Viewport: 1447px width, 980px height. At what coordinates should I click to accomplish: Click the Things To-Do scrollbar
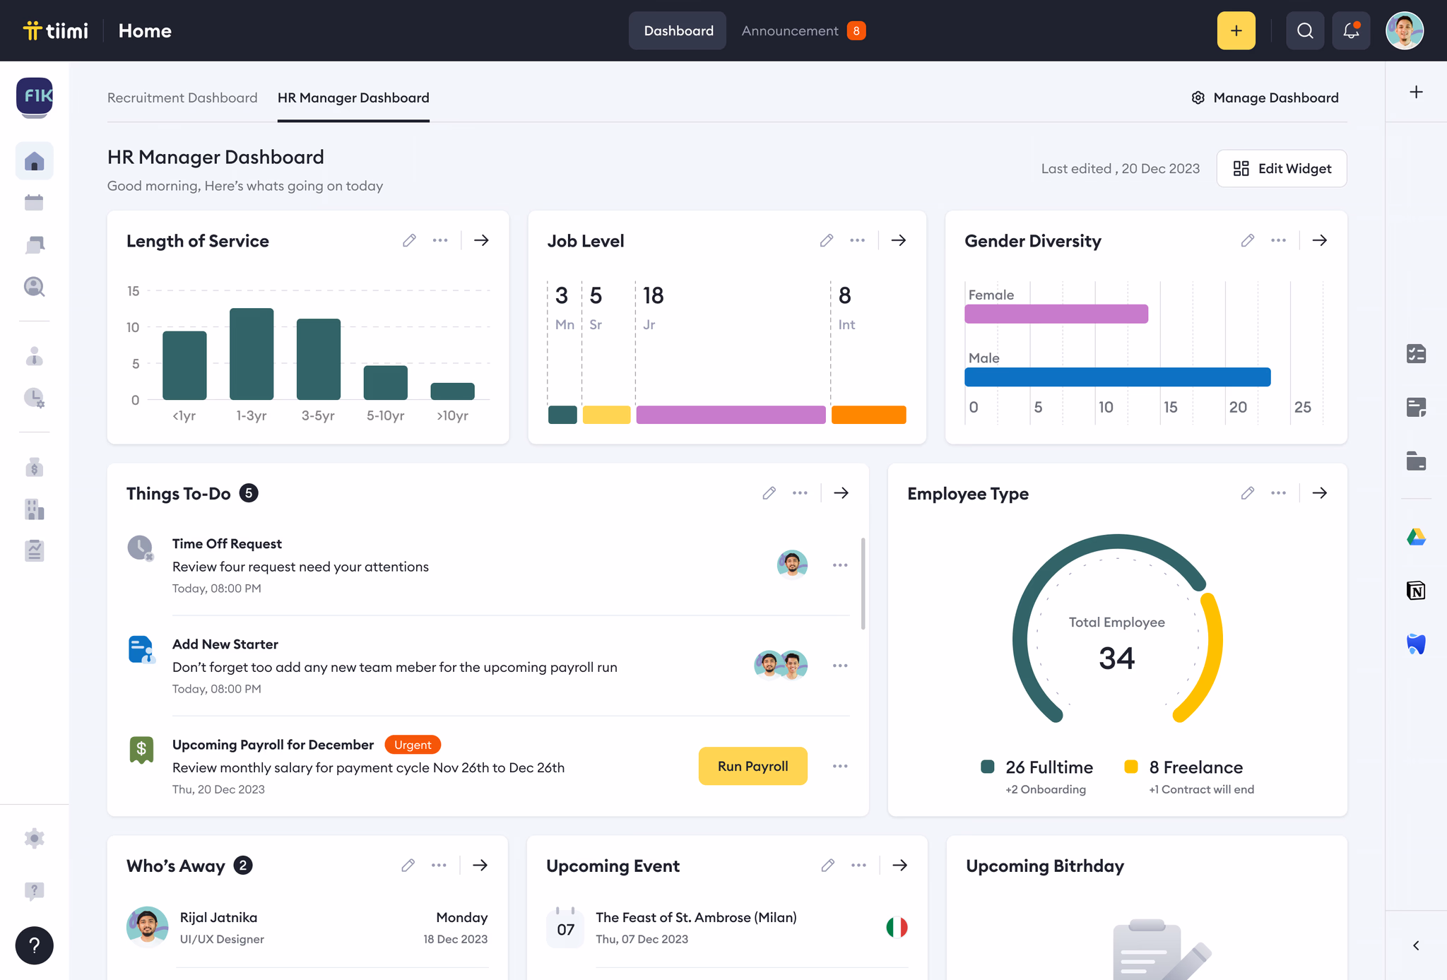tap(863, 583)
